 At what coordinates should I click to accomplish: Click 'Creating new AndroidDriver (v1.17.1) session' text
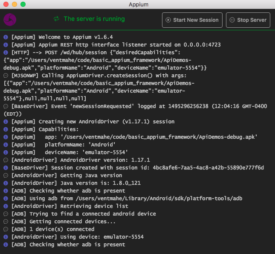107,122
